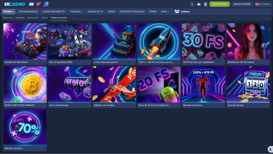Open the support chat icon
273x154 pixels.
(270, 149)
